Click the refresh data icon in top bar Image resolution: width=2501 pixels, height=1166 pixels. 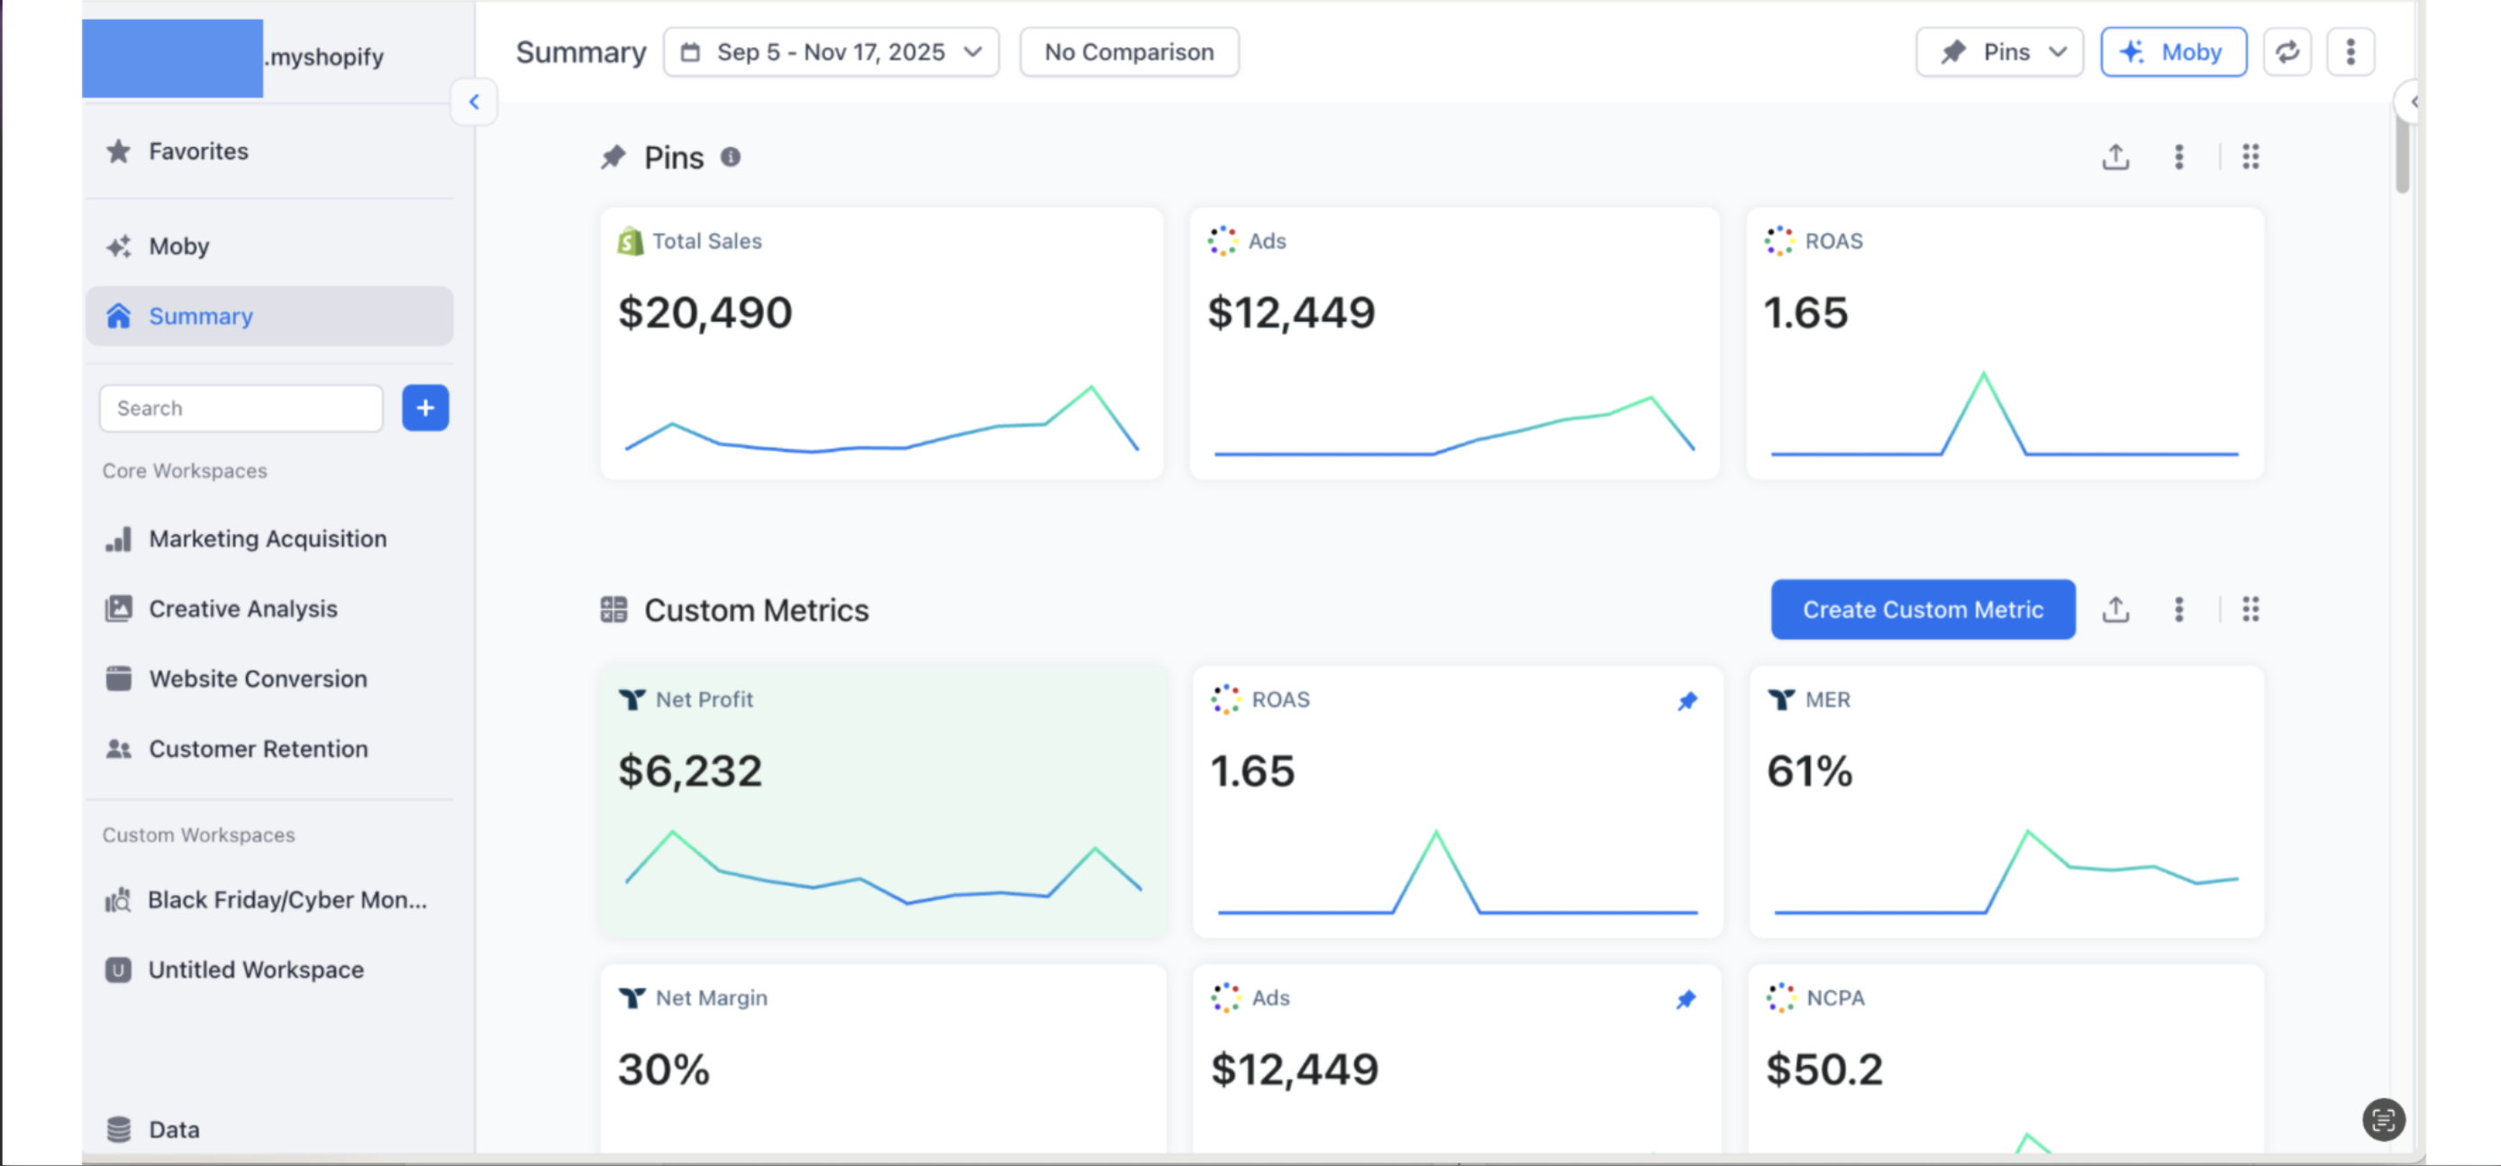click(2287, 51)
